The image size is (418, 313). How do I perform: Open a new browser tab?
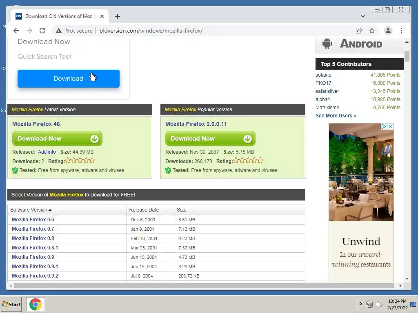117,16
